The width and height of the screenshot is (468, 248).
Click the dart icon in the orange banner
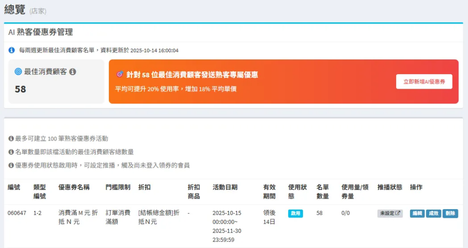coord(120,75)
